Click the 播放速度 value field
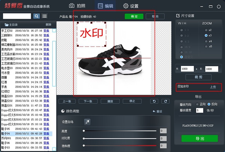Screen dimensions: 225x152 (x=199, y=110)
